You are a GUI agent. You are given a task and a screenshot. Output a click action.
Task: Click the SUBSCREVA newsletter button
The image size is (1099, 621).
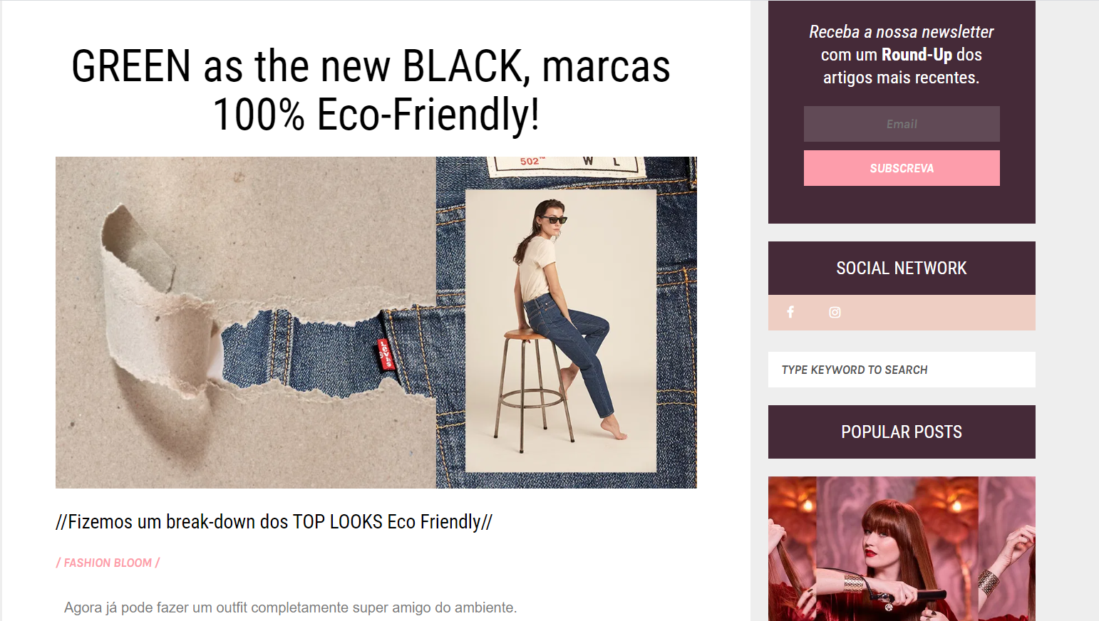point(902,168)
